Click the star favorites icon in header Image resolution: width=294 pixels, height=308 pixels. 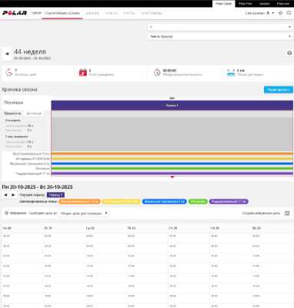click(x=280, y=13)
